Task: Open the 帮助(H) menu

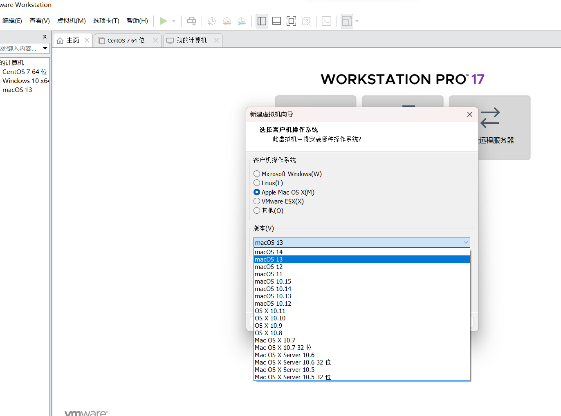Action: coord(137,21)
